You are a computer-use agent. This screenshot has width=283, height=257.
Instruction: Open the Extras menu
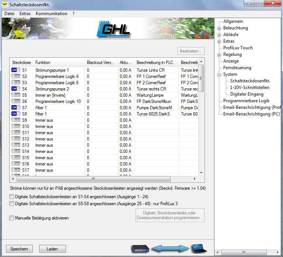point(25,14)
